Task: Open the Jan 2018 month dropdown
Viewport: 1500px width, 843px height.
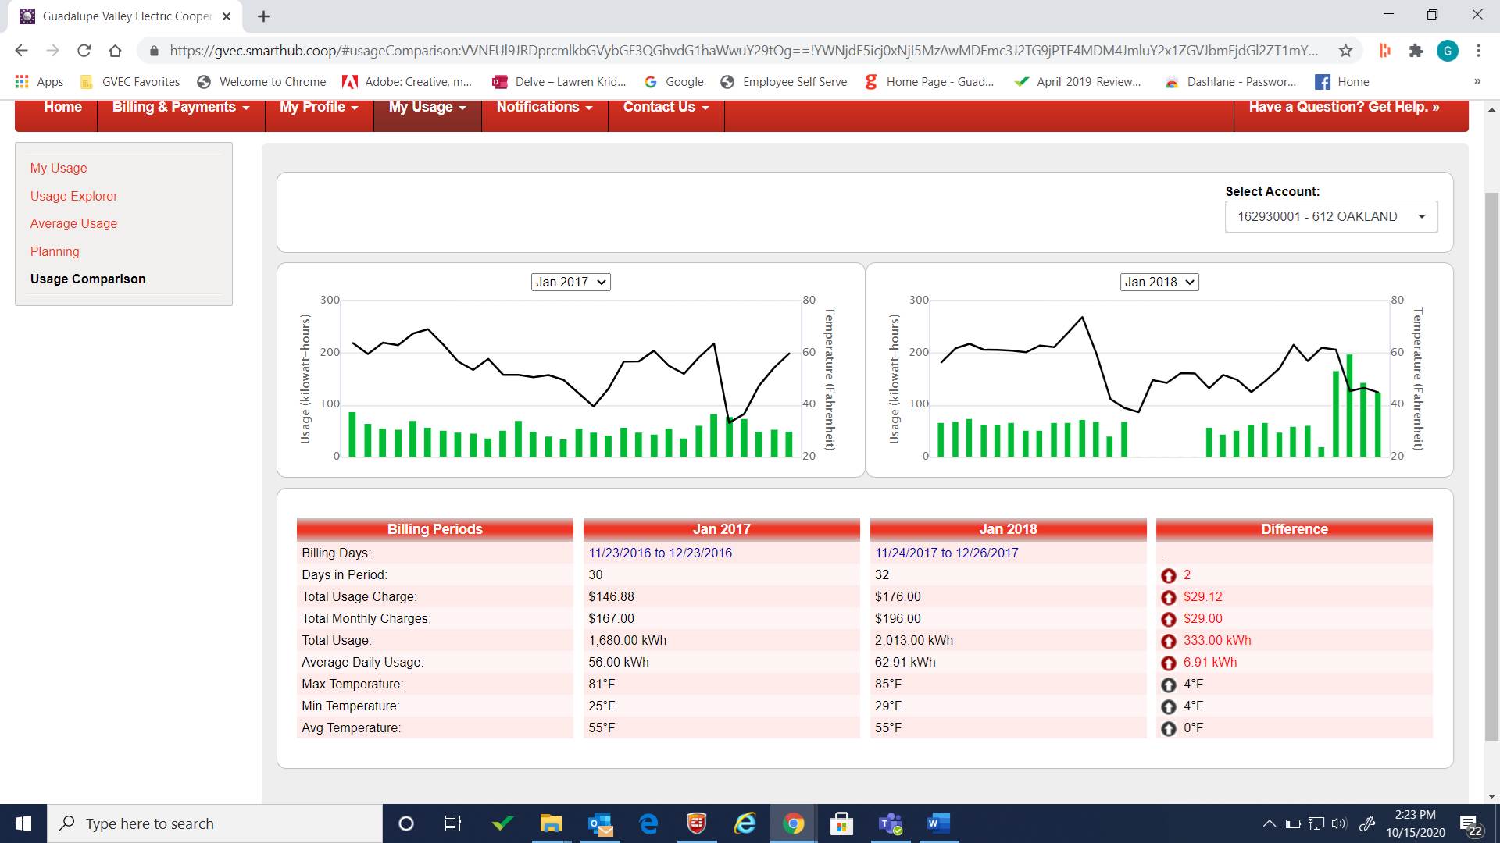Action: [1159, 282]
